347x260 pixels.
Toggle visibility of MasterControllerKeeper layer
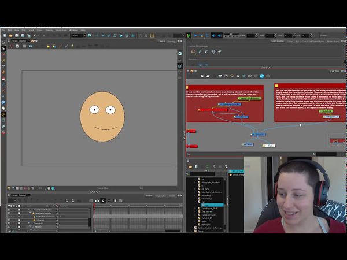tap(9, 210)
